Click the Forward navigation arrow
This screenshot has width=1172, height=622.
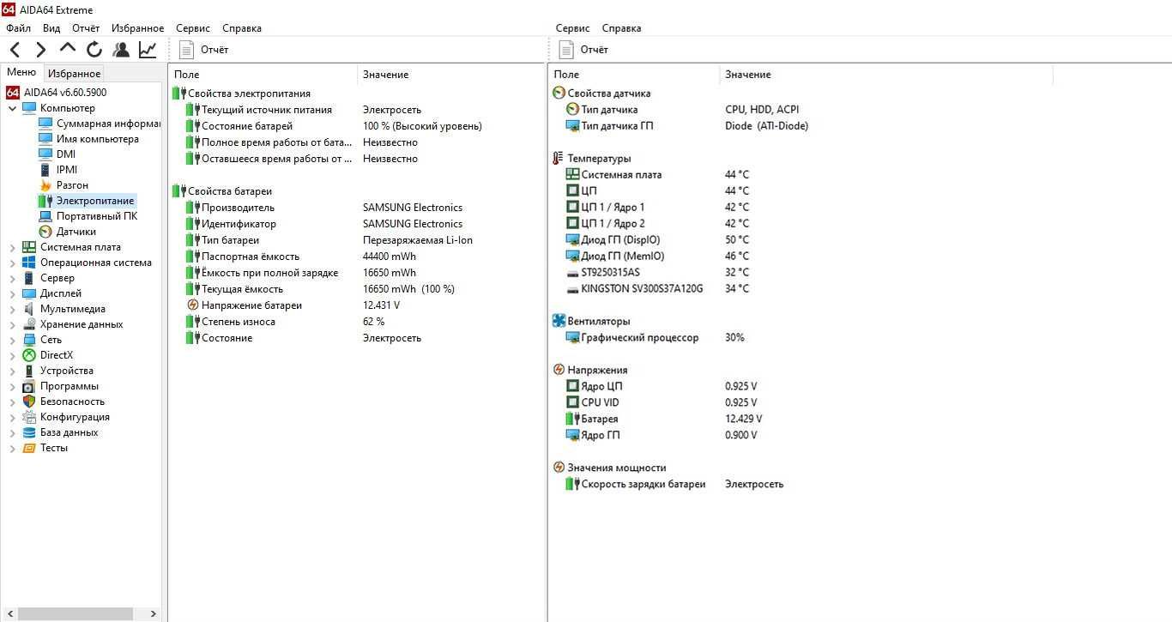40,50
